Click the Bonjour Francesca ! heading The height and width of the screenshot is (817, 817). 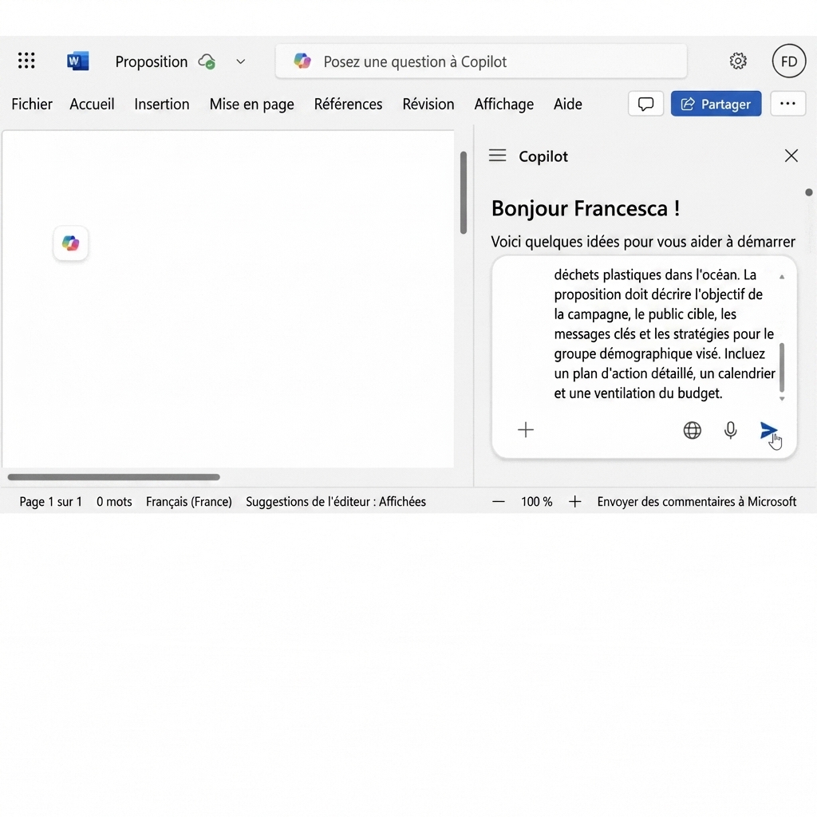(585, 208)
